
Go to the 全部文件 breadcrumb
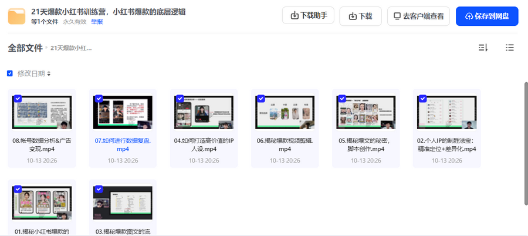25,48
